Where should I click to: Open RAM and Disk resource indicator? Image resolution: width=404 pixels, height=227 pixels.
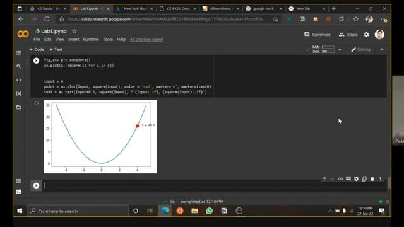tap(323, 49)
